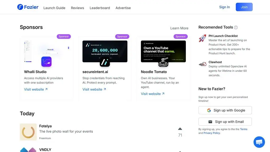270x152 pixels.
Task: Open the PH Launch Checklist title
Action: (223, 36)
